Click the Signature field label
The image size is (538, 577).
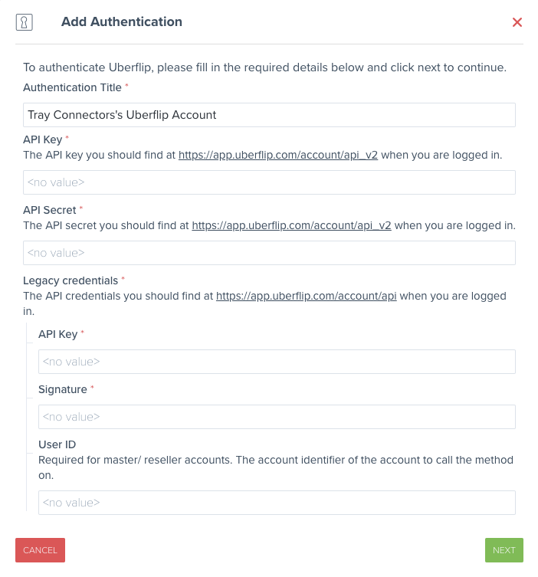click(x=63, y=389)
